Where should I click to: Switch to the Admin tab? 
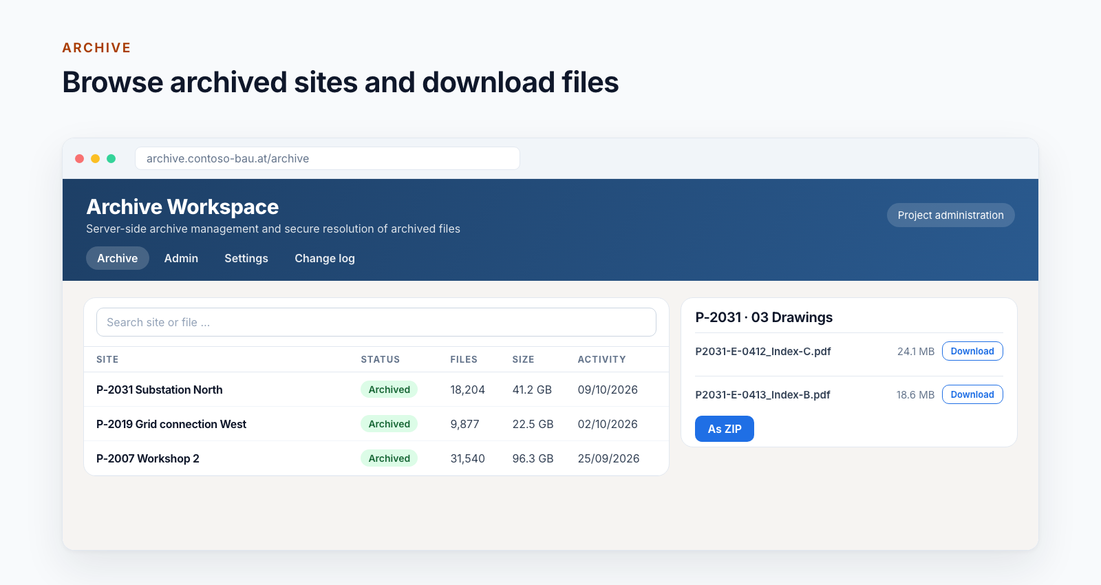(181, 258)
